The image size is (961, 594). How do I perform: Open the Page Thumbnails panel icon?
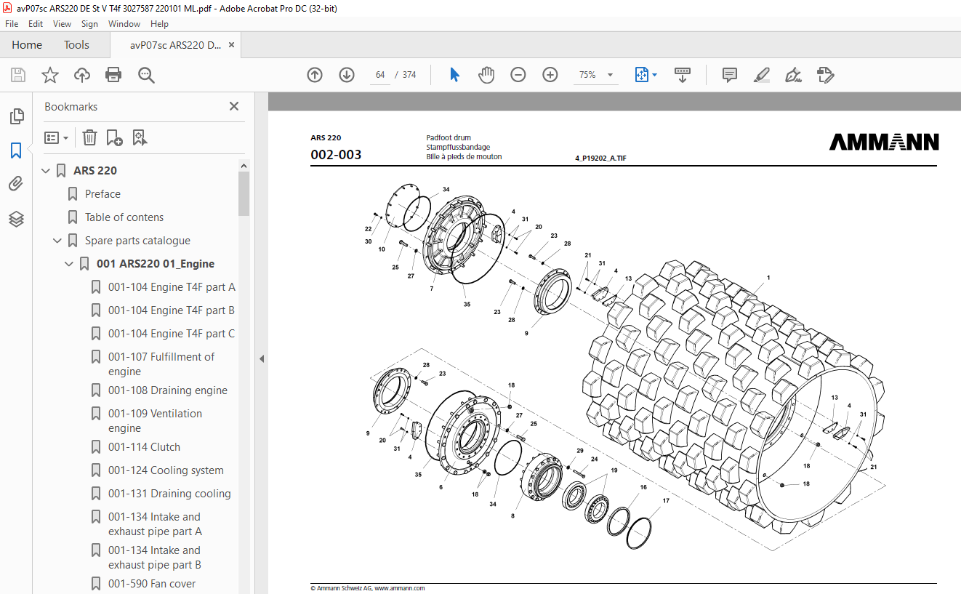16,116
